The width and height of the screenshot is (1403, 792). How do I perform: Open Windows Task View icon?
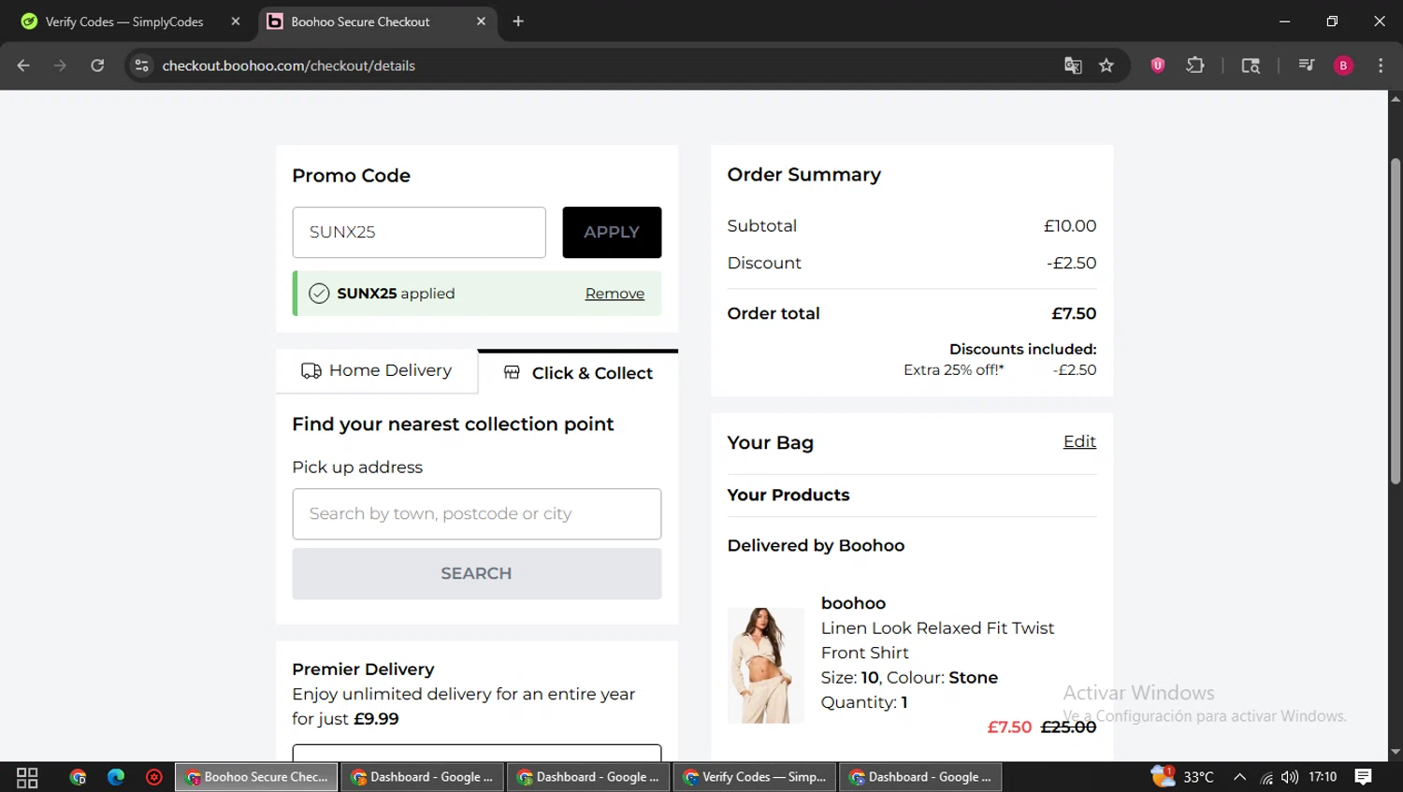pyautogui.click(x=27, y=777)
